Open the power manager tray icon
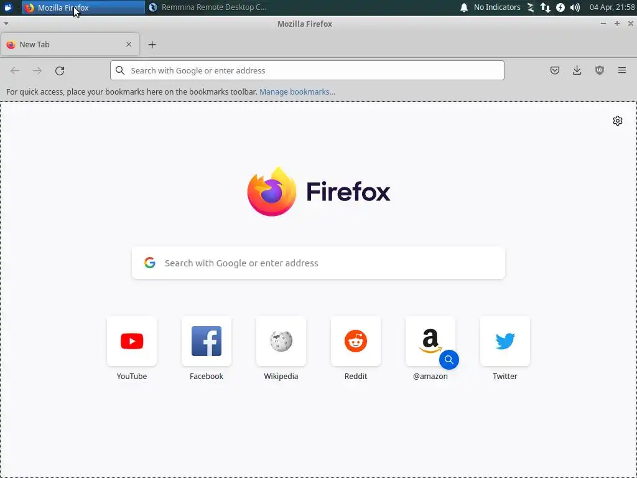 click(560, 7)
